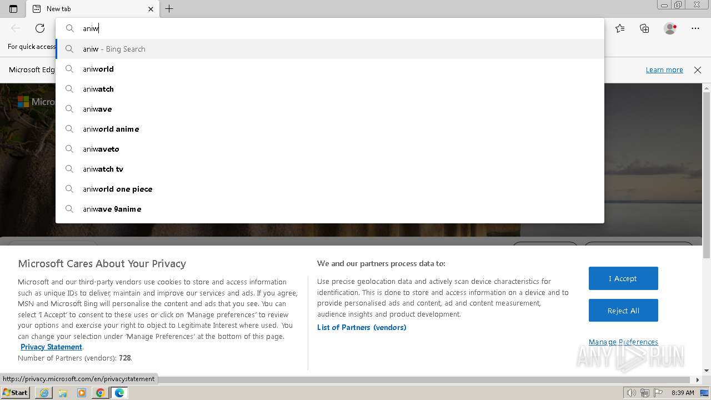711x400 pixels.
Task: Click horizontal scrollbar right arrow
Action: (698, 380)
